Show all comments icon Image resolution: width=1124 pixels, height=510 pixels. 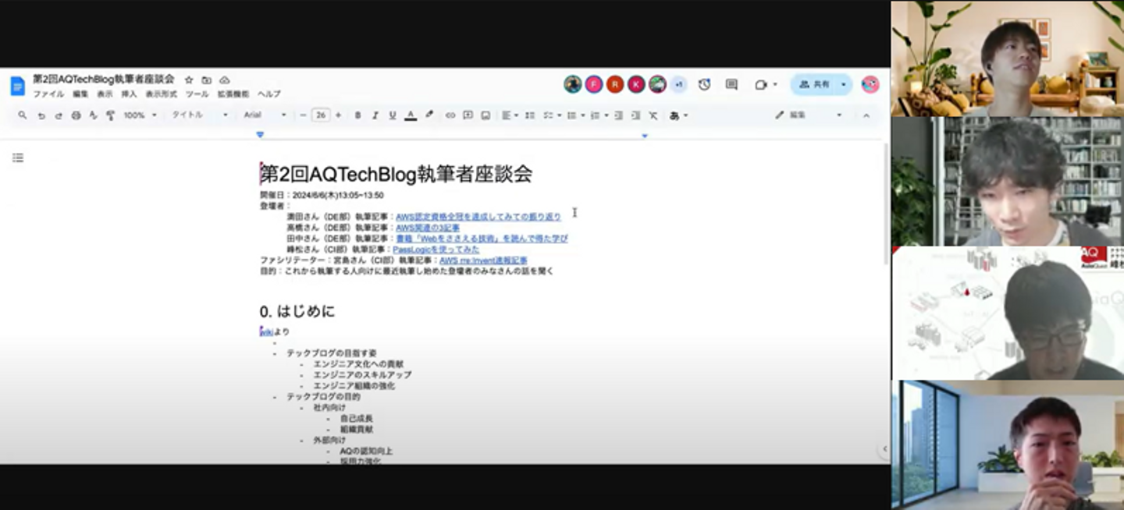coord(731,84)
